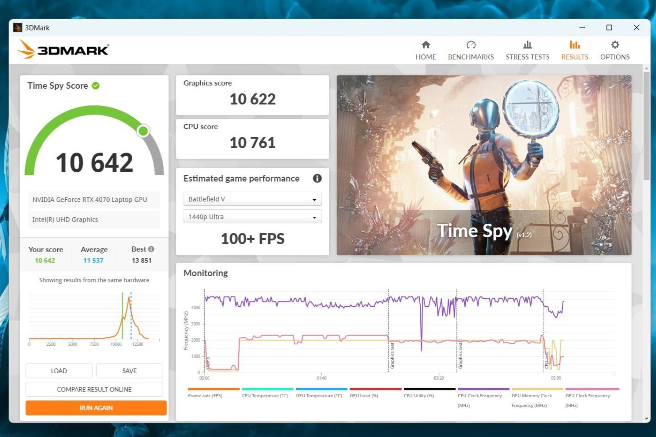Switch to Results tab

[575, 50]
